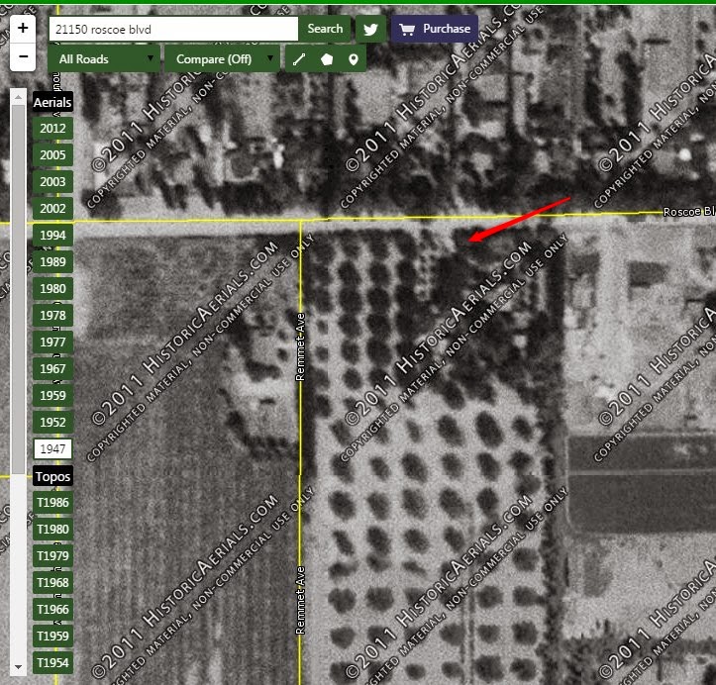
Task: Open the Aerials section header
Action: tap(52, 102)
